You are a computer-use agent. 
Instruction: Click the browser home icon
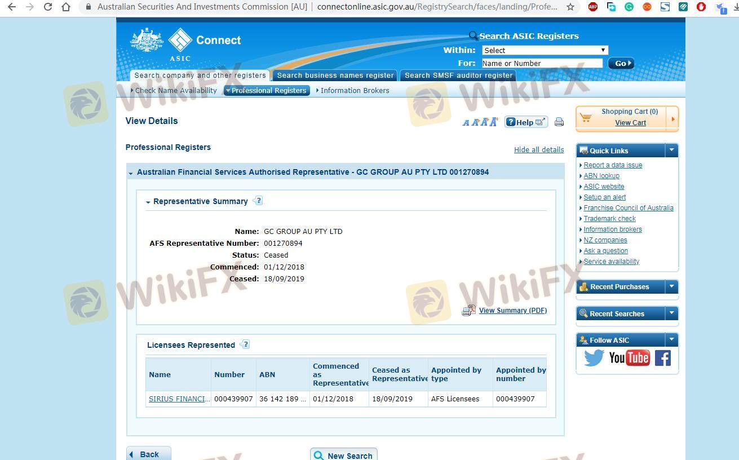point(66,7)
